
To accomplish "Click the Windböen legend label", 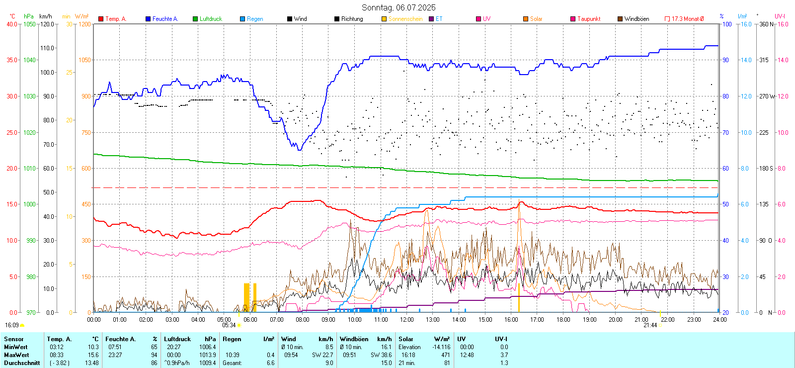I will point(636,19).
